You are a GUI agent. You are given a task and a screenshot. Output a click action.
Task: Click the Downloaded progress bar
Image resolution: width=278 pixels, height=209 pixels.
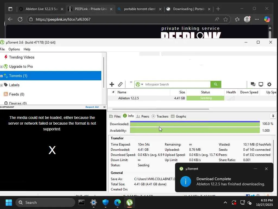coord(195,124)
